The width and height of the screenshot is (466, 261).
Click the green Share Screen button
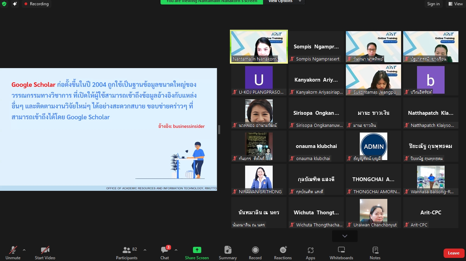tap(197, 253)
